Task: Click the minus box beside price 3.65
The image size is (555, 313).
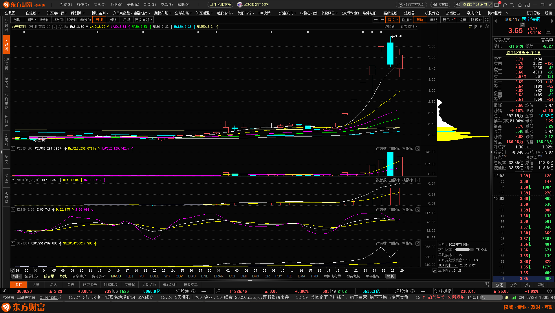Action: pos(548,31)
